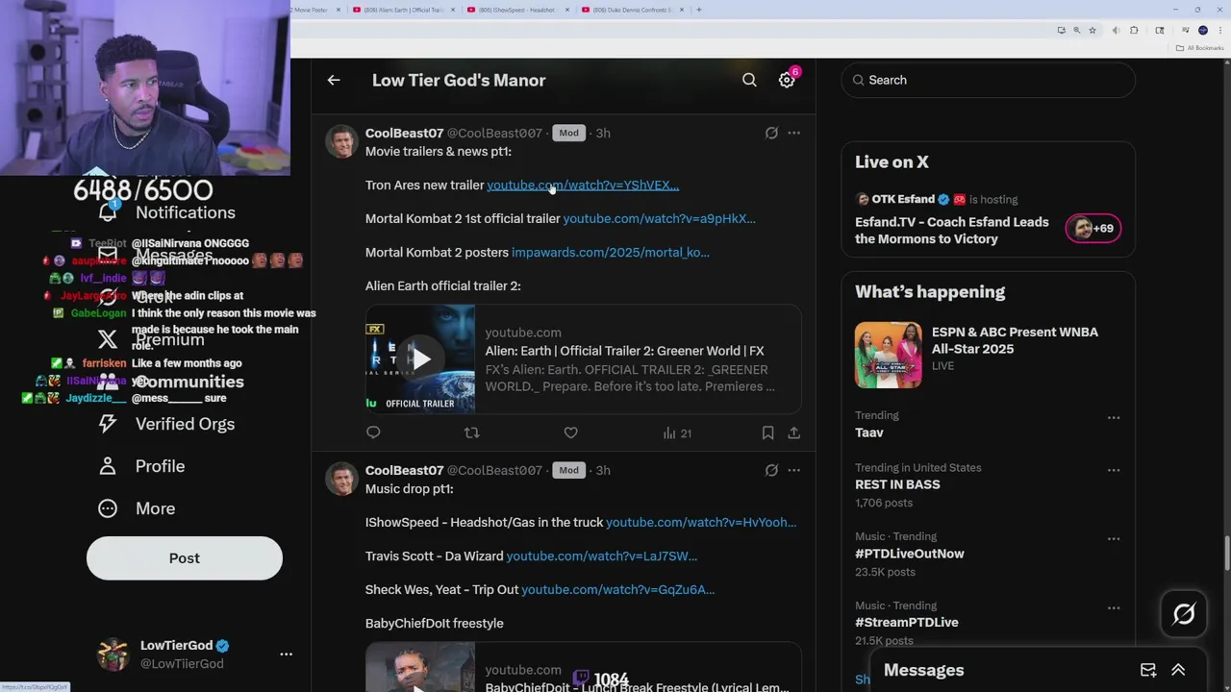Open CoolBeast07 avatar on Music drop post
The image size is (1231, 692).
(x=341, y=478)
